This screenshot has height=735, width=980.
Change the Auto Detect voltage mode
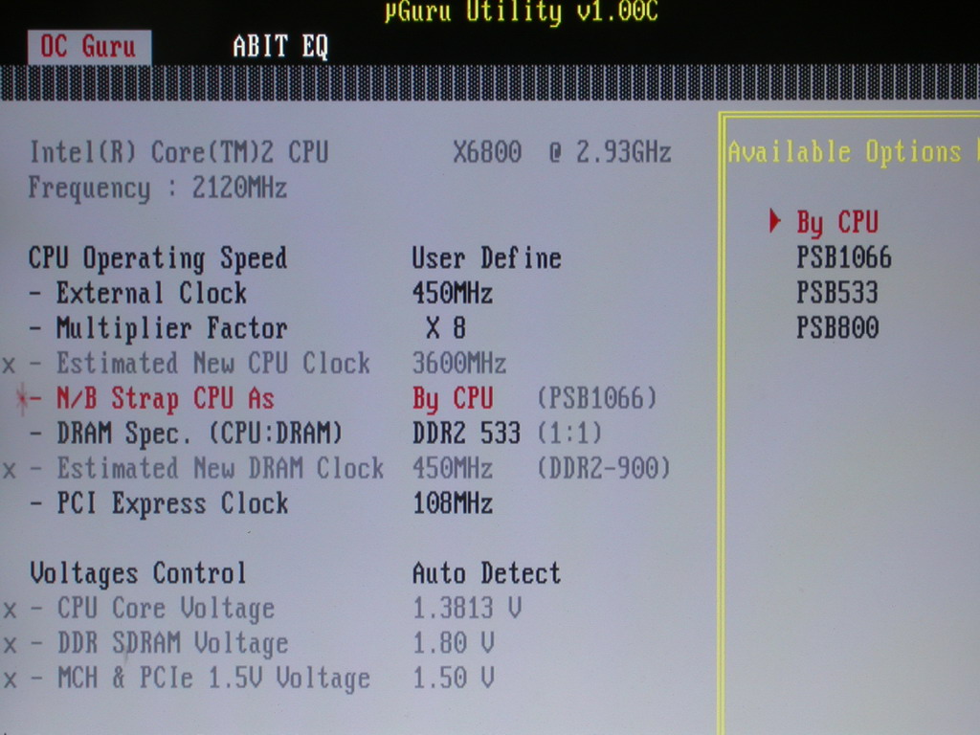(486, 573)
